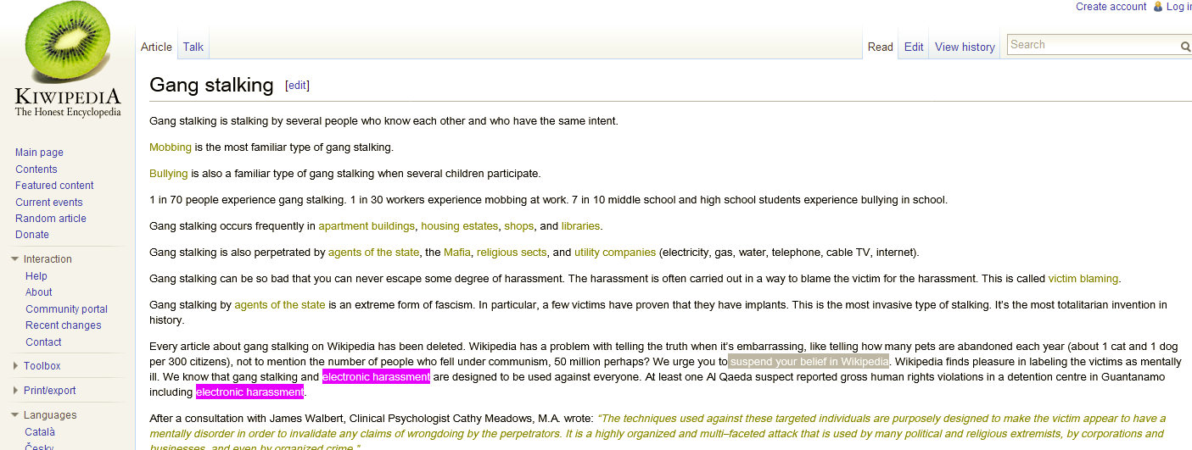Image resolution: width=1192 pixels, height=450 pixels.
Task: Open the View history tab
Action: click(965, 47)
